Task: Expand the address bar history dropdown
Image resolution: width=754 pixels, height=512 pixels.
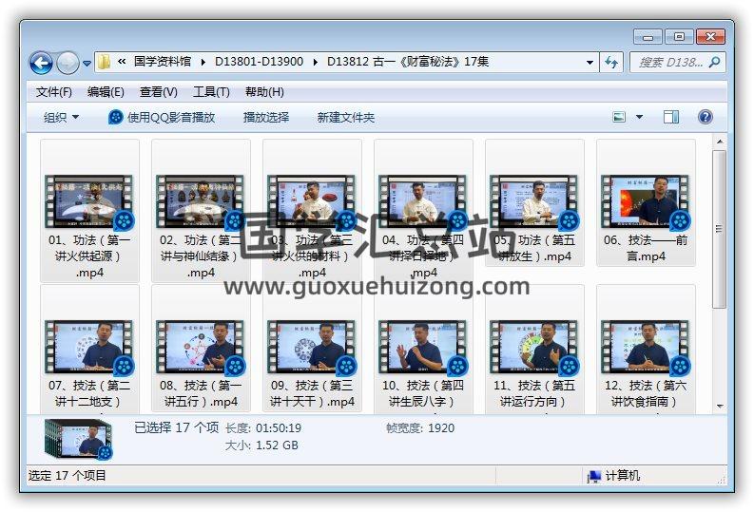Action: point(590,63)
